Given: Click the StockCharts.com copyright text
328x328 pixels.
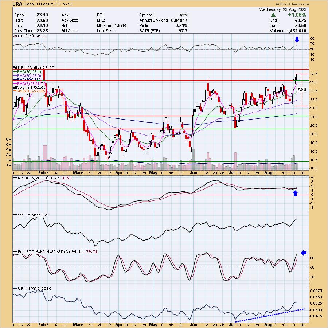Looking at the screenshot, I should click(292, 4).
